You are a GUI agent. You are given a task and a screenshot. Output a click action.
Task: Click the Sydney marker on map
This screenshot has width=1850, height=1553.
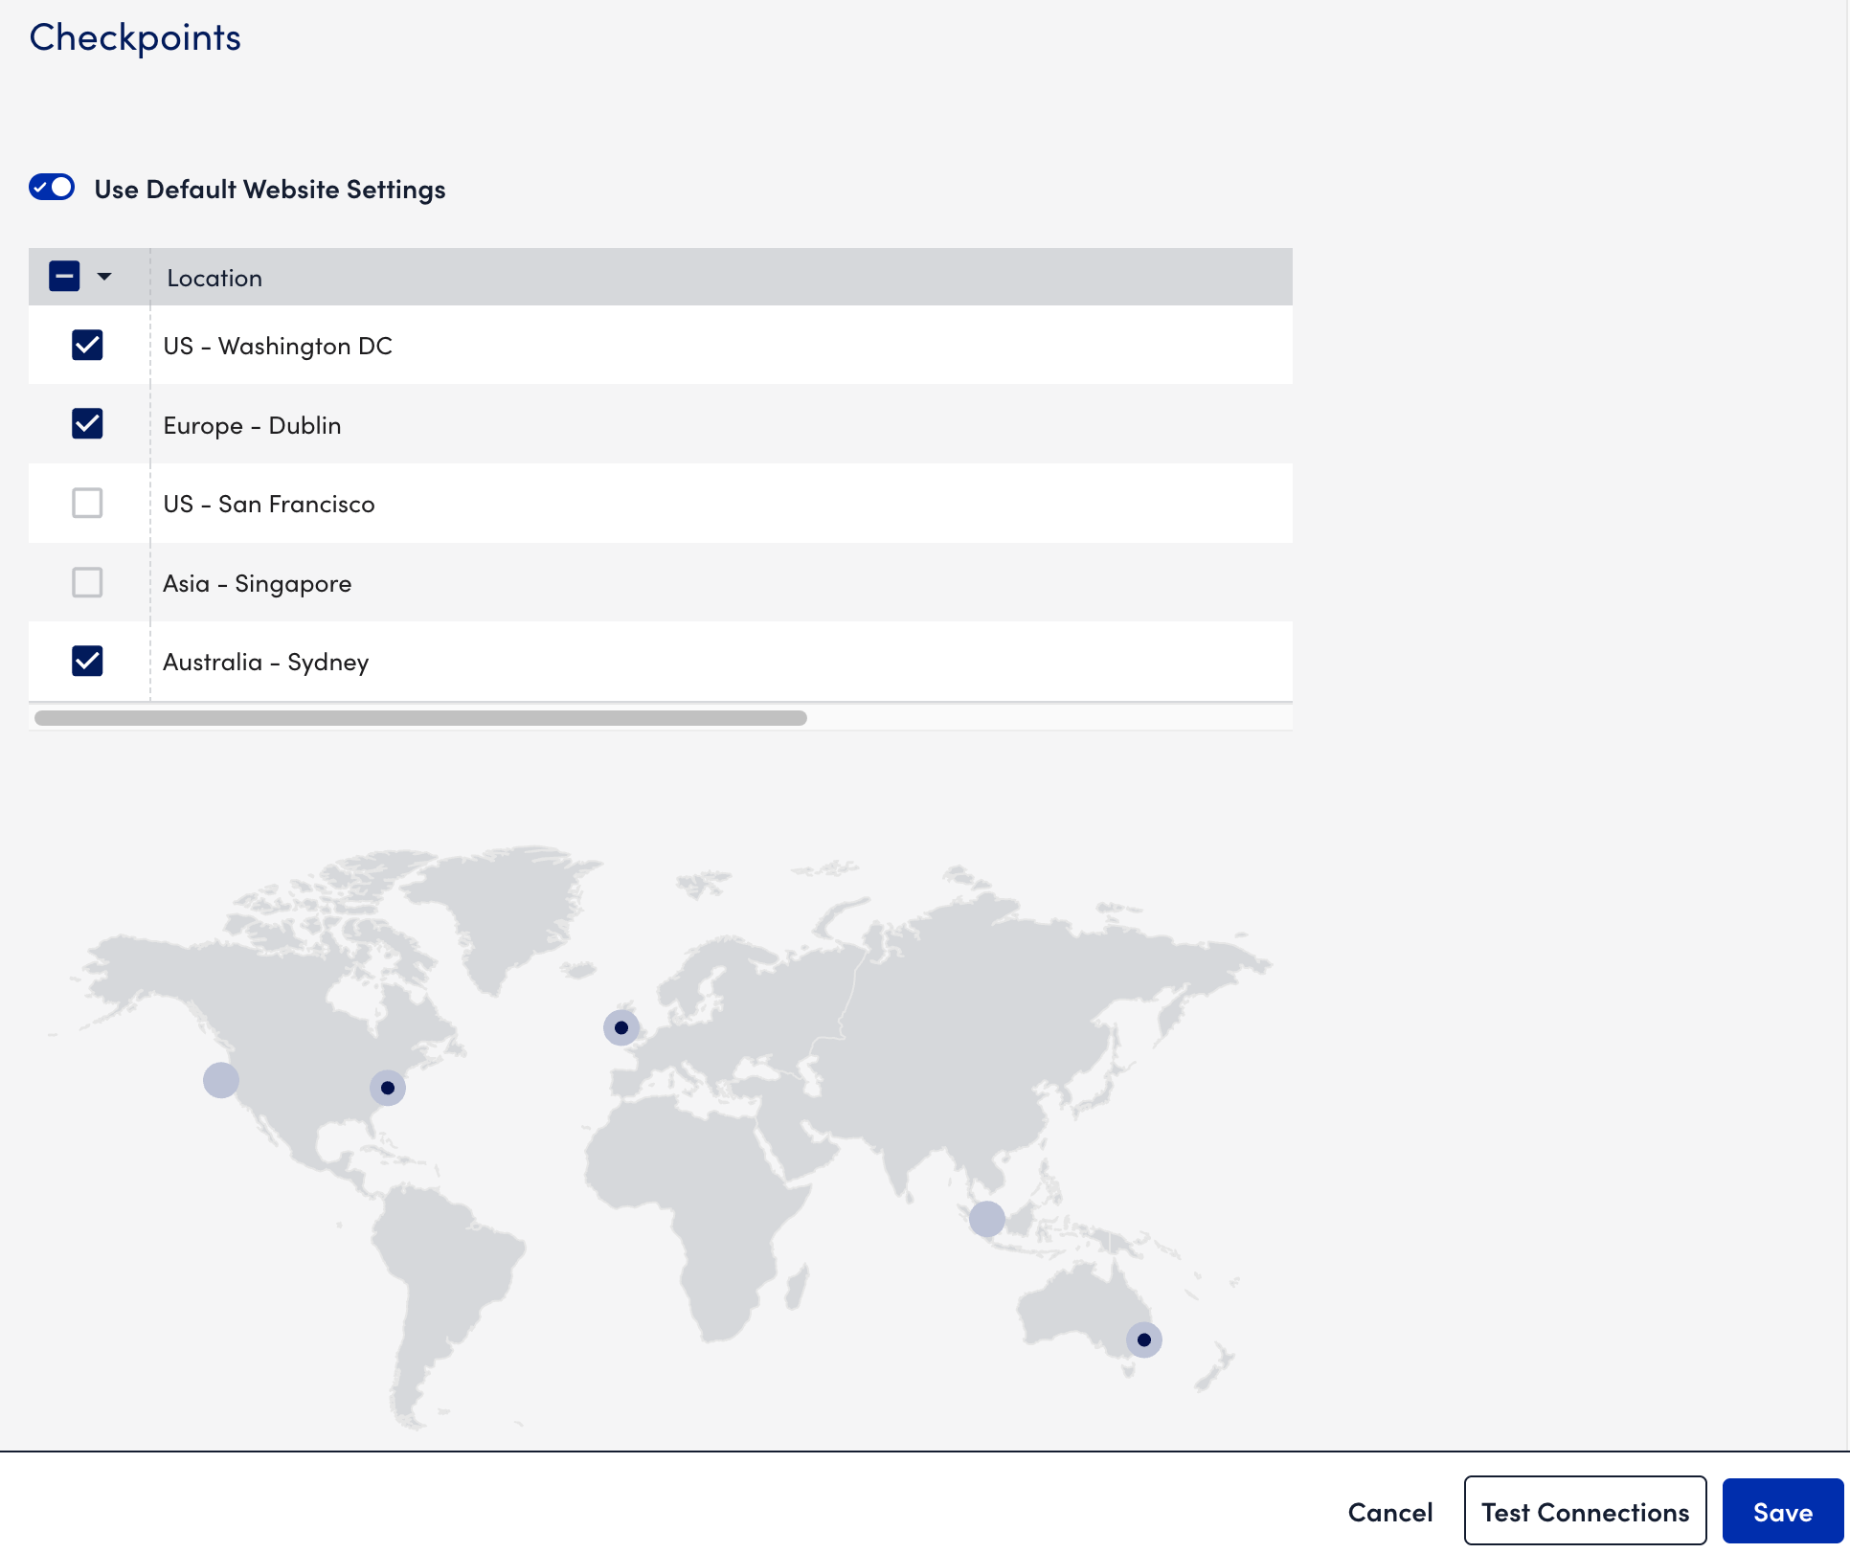point(1144,1339)
